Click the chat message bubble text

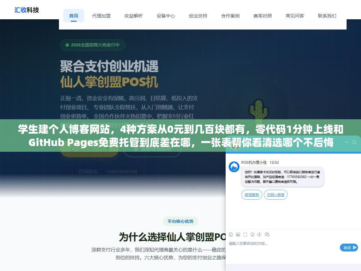coord(282,177)
